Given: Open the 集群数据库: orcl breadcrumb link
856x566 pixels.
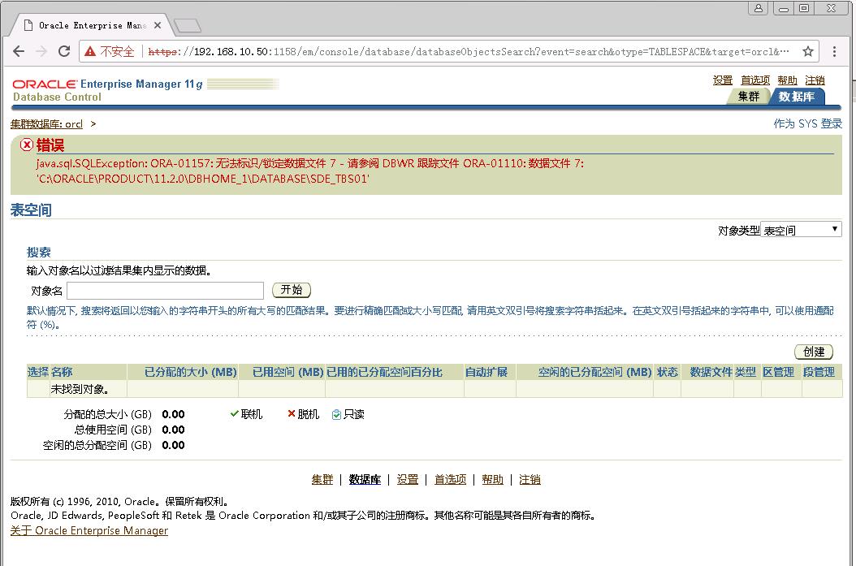Looking at the screenshot, I should (x=46, y=124).
